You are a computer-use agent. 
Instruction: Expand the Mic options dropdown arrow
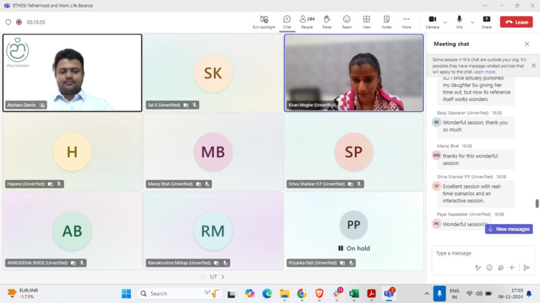tap(471, 22)
